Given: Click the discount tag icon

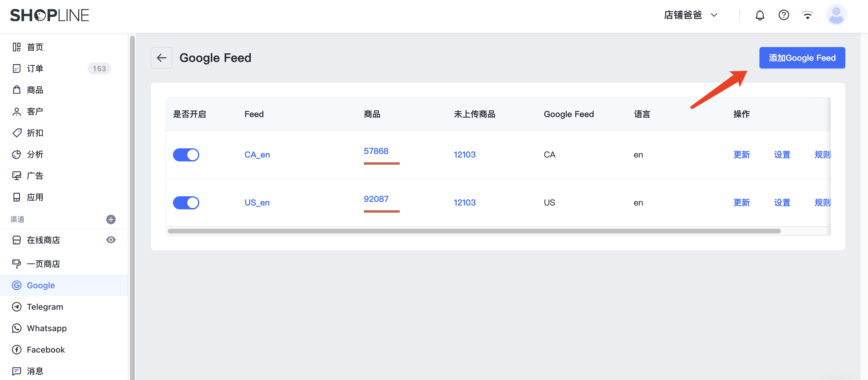Looking at the screenshot, I should [x=16, y=133].
